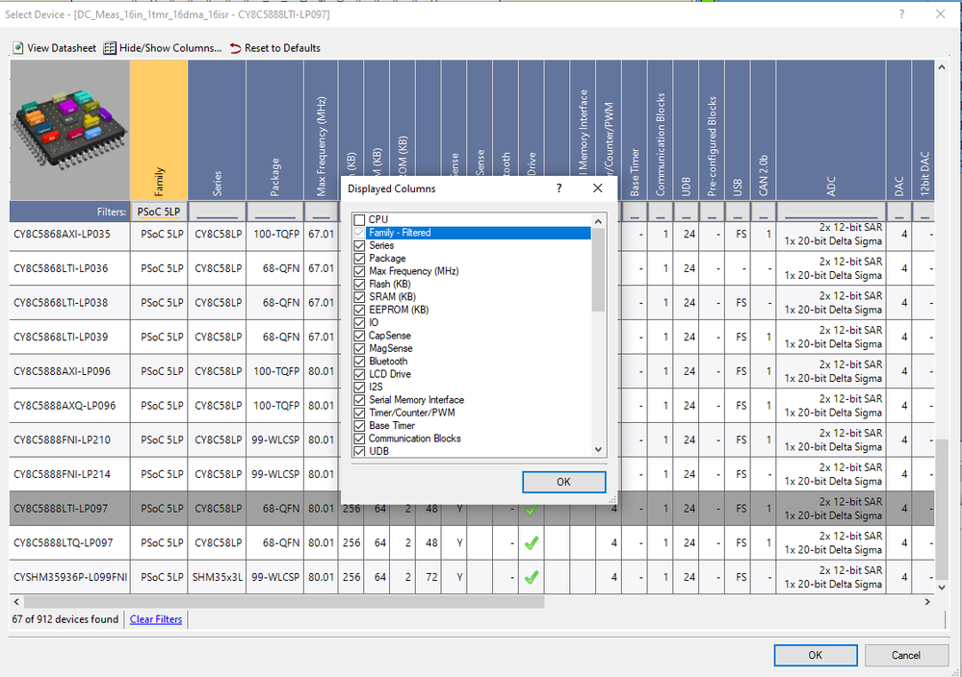
Task: Uncheck the LCD Drive checkbox in the list
Action: [x=359, y=374]
